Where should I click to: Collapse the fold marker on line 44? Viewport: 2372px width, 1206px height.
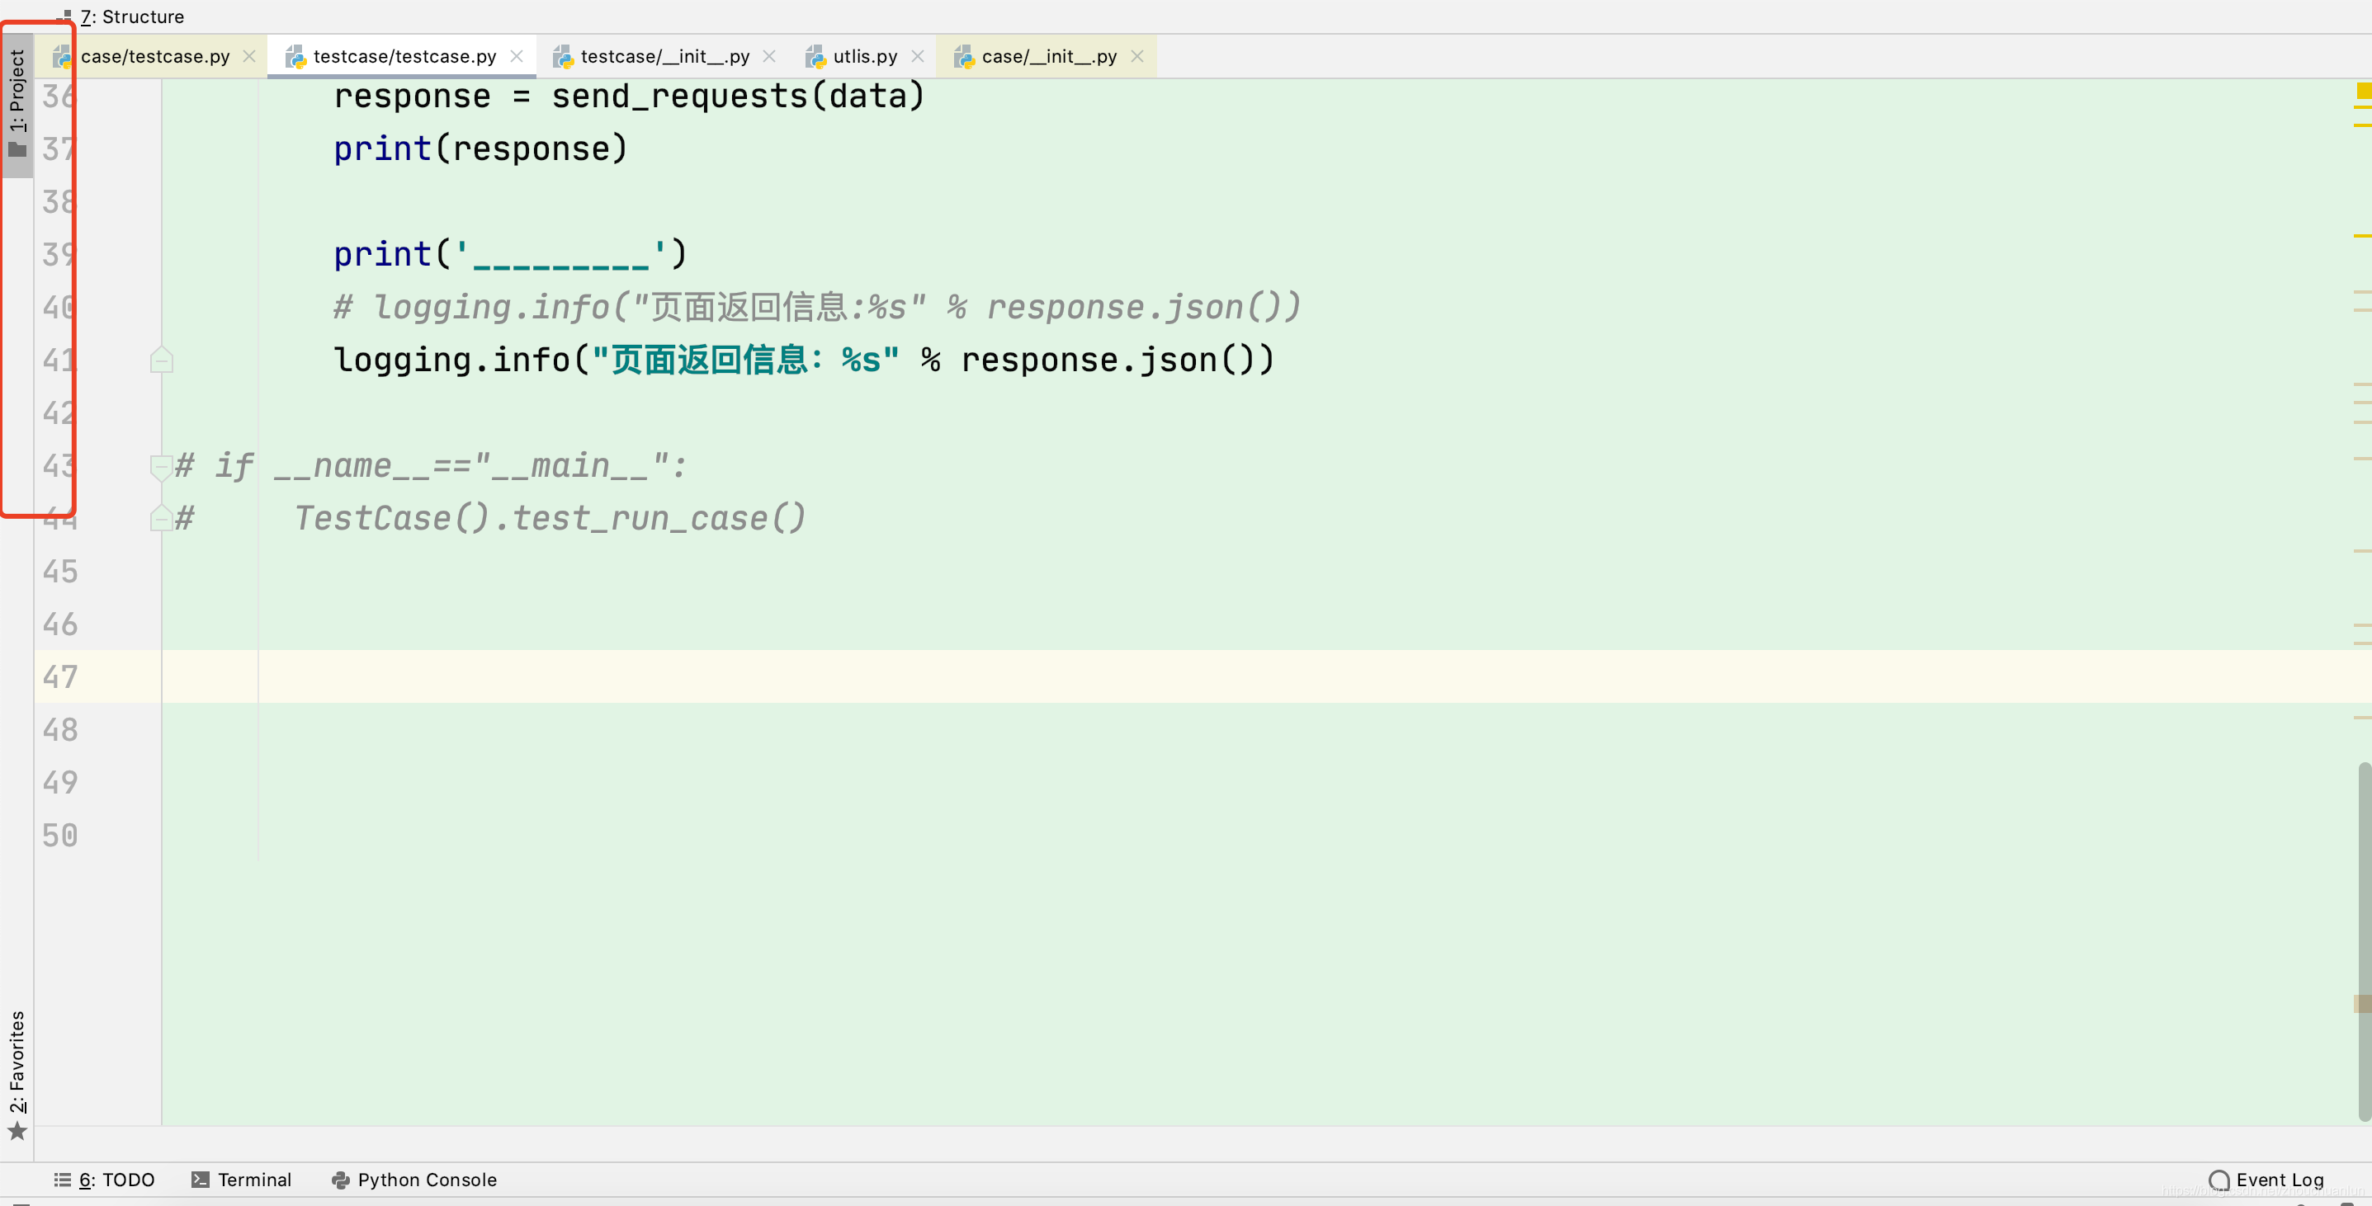[x=161, y=518]
